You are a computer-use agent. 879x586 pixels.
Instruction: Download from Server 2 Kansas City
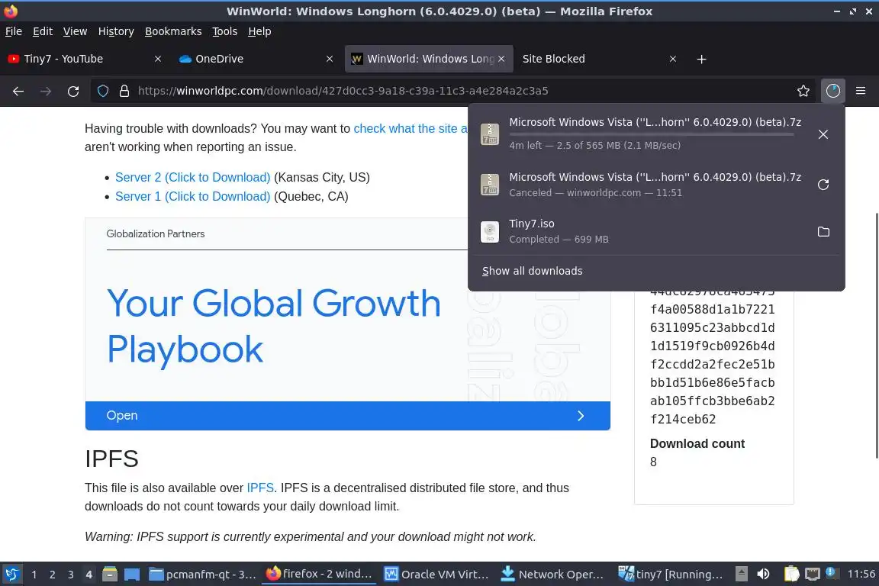pos(192,177)
